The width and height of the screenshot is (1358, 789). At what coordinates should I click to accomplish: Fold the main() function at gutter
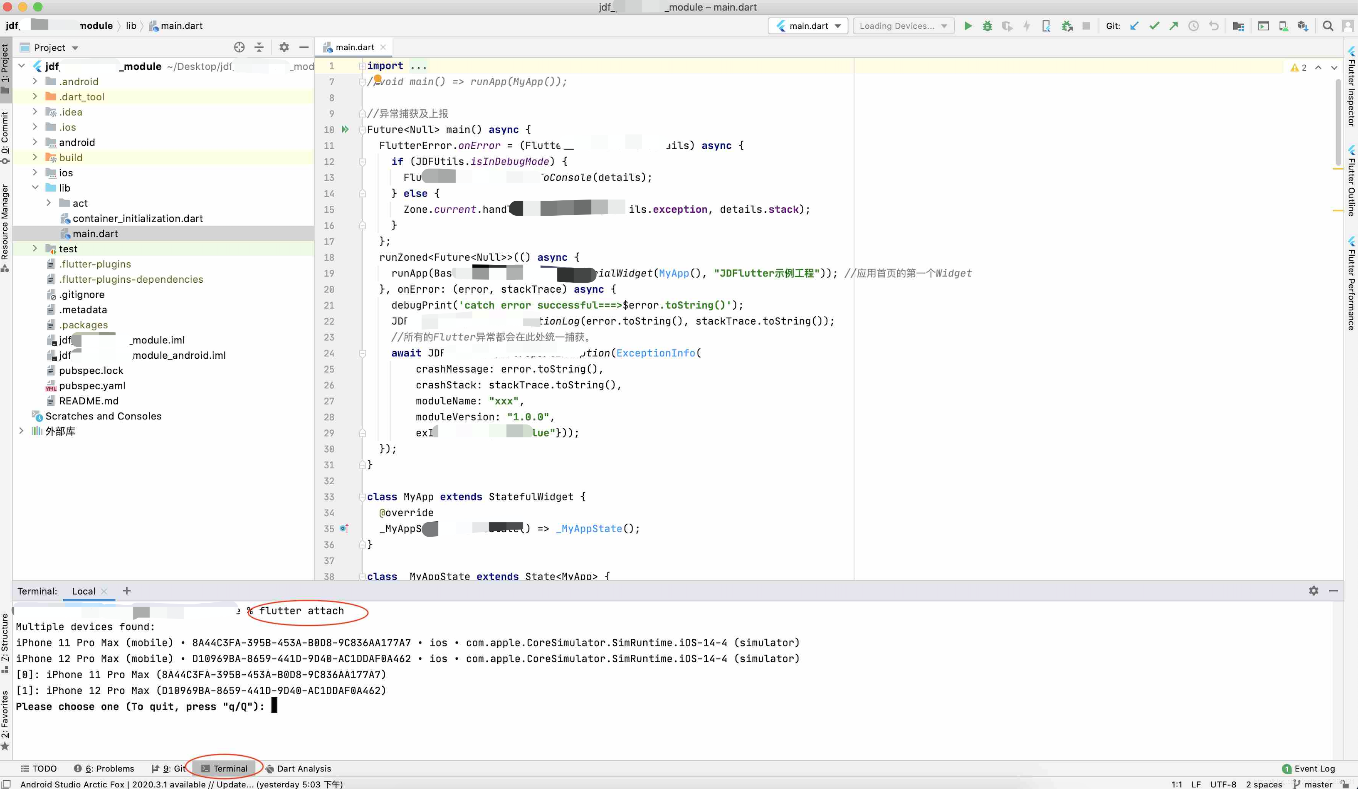pos(362,129)
